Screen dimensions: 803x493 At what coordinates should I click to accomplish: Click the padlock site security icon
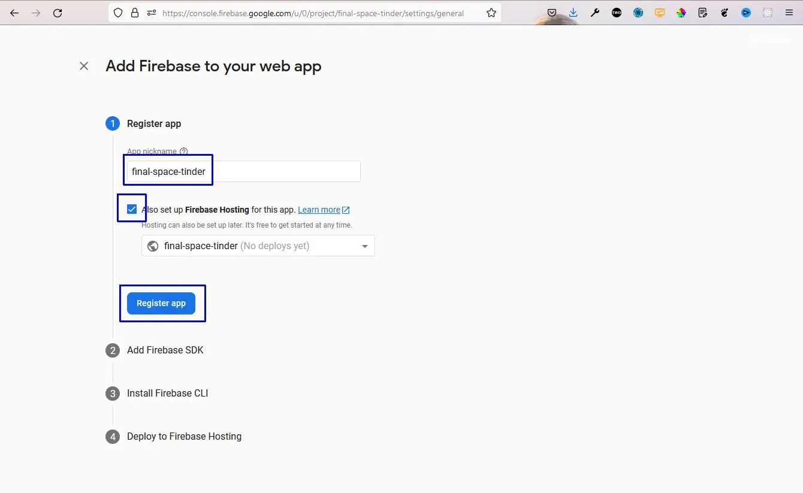pyautogui.click(x=135, y=13)
